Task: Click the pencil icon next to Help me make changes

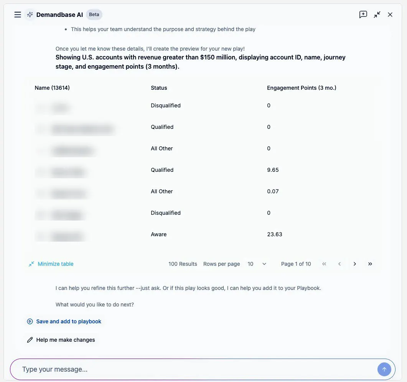Action: [30, 339]
